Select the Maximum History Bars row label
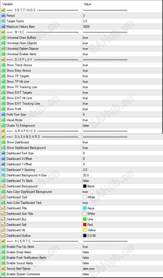Image resolution: width=163 pixels, height=278 pixels. tap(21, 27)
